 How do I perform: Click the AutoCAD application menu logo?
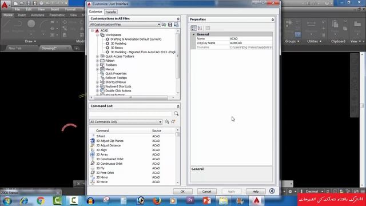click(x=5, y=5)
